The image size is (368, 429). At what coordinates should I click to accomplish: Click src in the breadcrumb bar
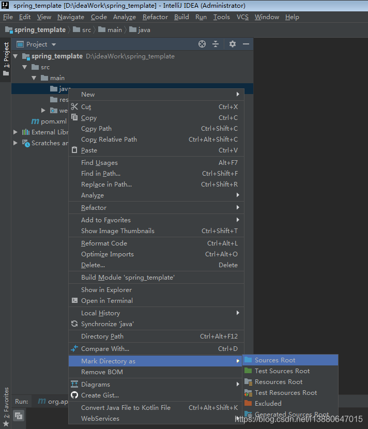coord(86,30)
